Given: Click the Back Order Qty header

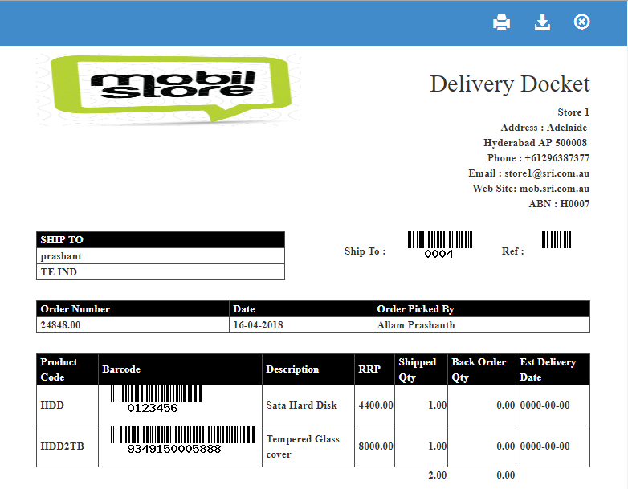Looking at the screenshot, I should (x=482, y=369).
